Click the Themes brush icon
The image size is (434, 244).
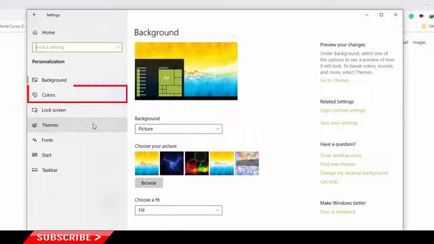point(35,125)
